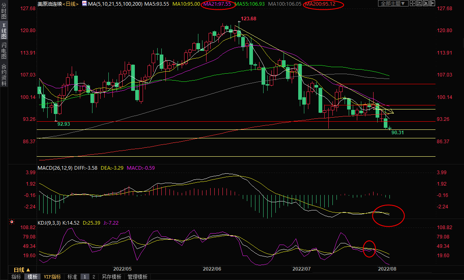Switch to template page 2
This screenshot has width=464, height=280.
coord(94,277)
